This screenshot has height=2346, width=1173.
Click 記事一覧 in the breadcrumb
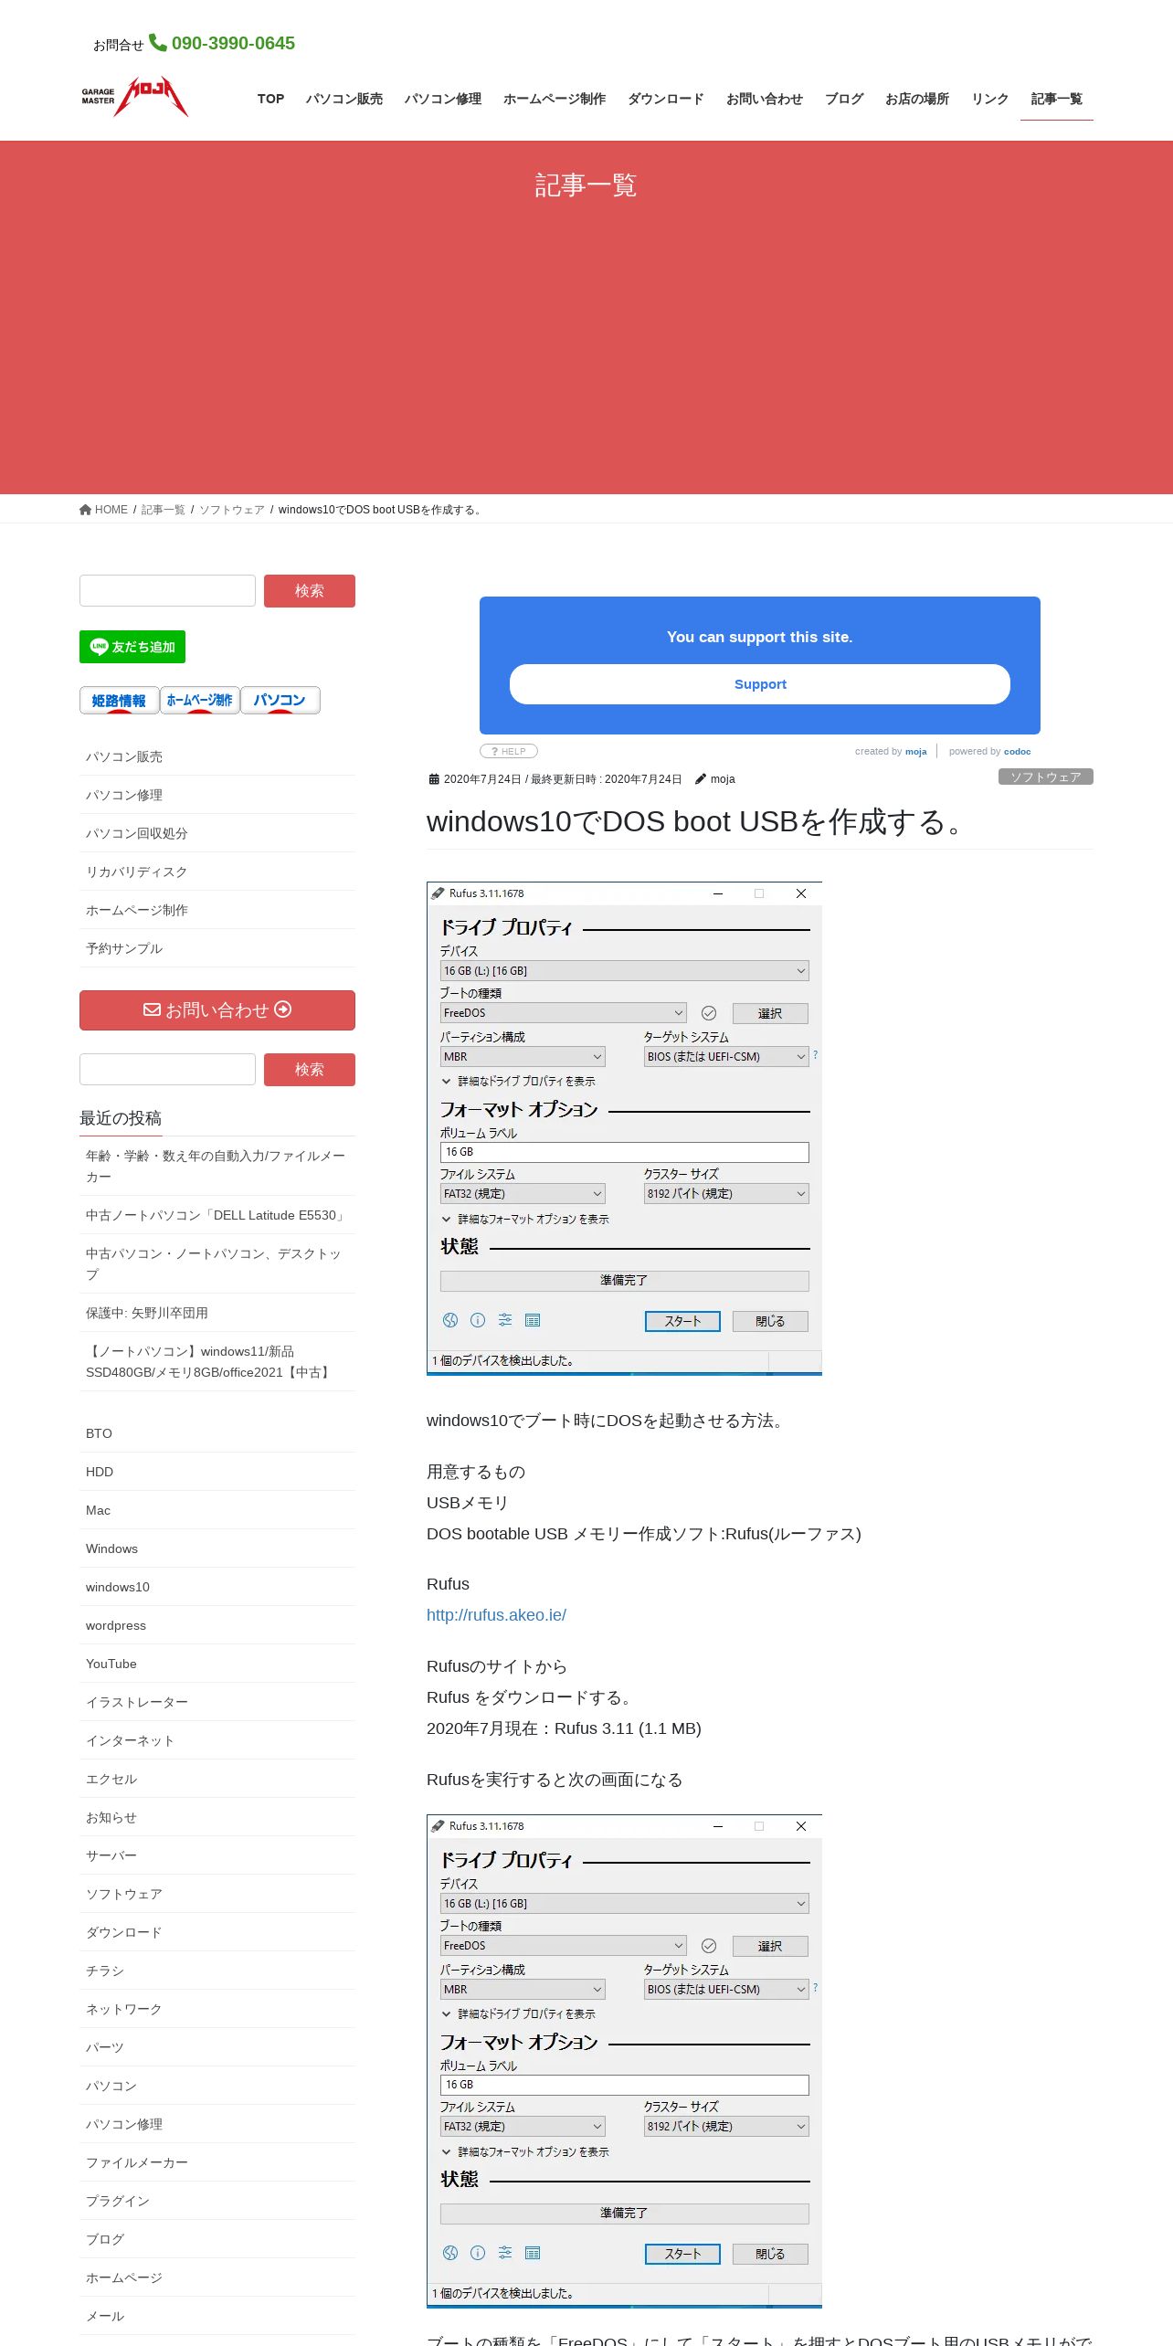[x=163, y=510]
